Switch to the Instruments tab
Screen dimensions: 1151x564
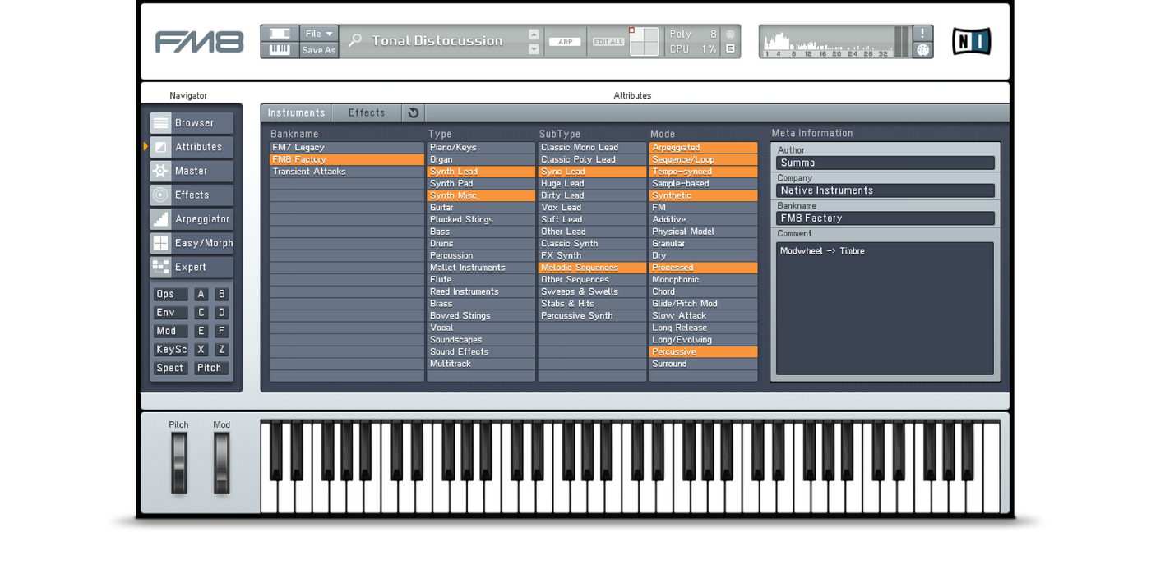coord(297,112)
